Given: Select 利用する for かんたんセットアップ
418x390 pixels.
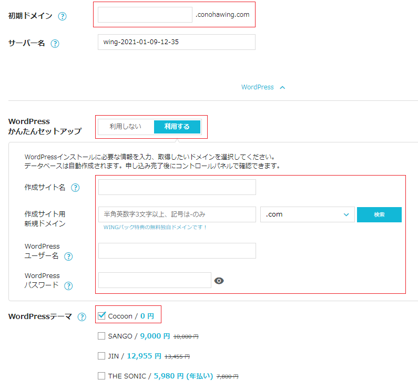Looking at the screenshot, I should point(177,127).
